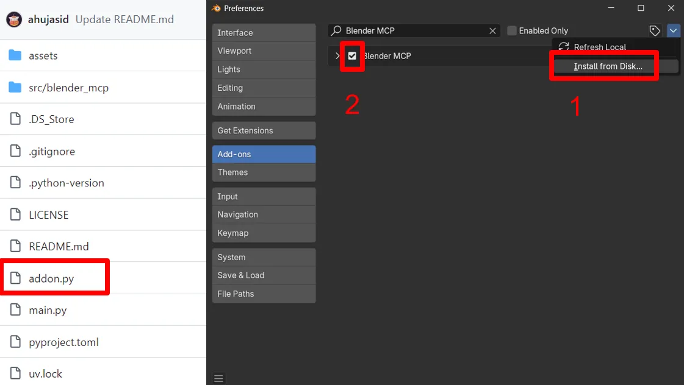Click inside the Blender MCP search field
684x385 pixels.
coord(415,30)
